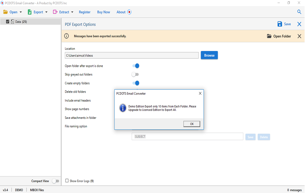Screen dimensions: 305x193
Task: Click the MBOX file icon next to Data
Action: click(x=13, y=22)
